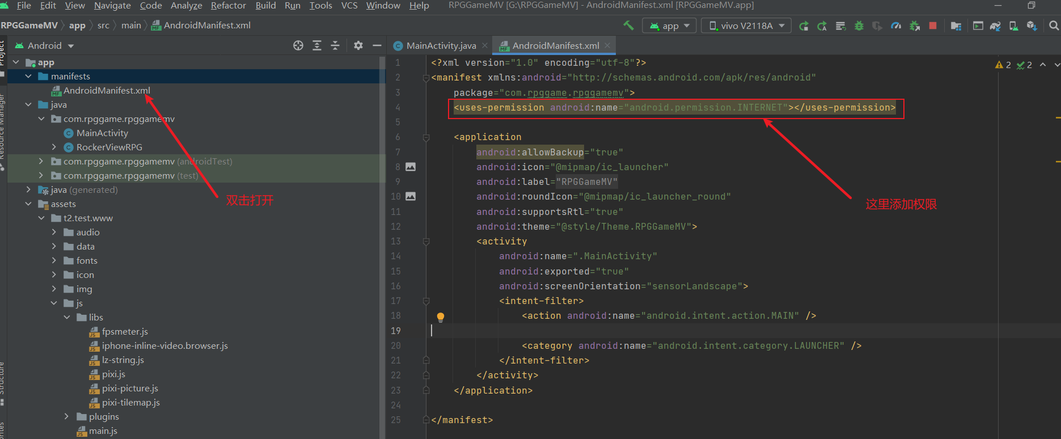
Task: Collapse the libs folder
Action: 67,317
